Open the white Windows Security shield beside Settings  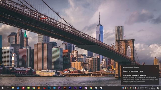click(101, 88)
